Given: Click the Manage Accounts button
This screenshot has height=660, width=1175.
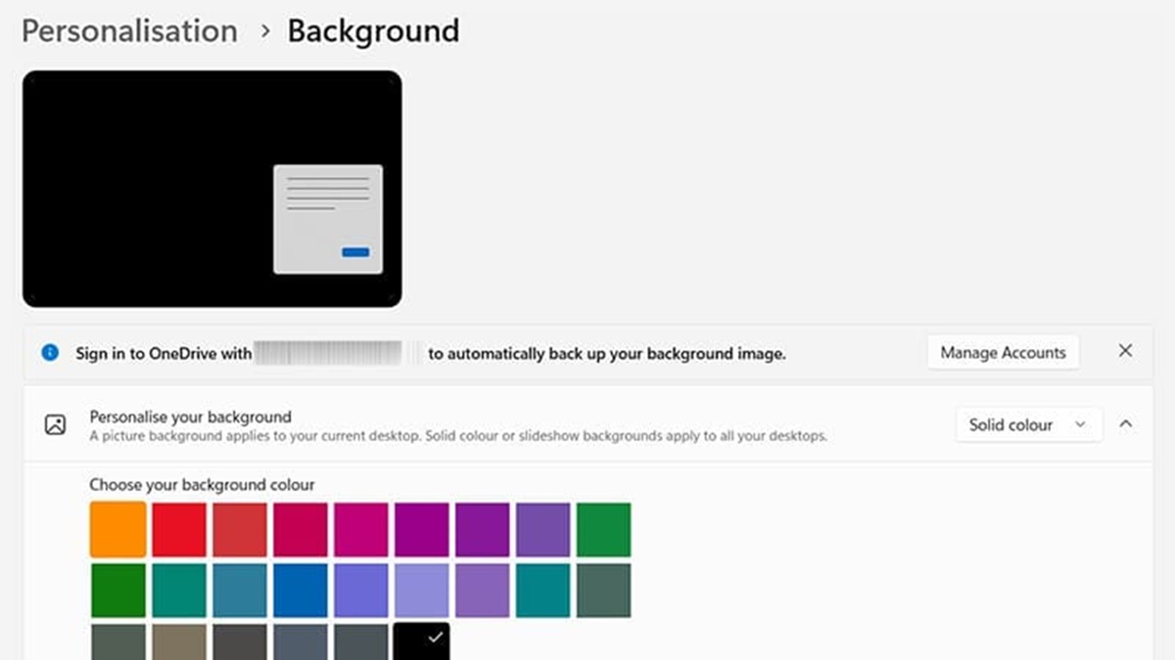Looking at the screenshot, I should coord(1003,353).
